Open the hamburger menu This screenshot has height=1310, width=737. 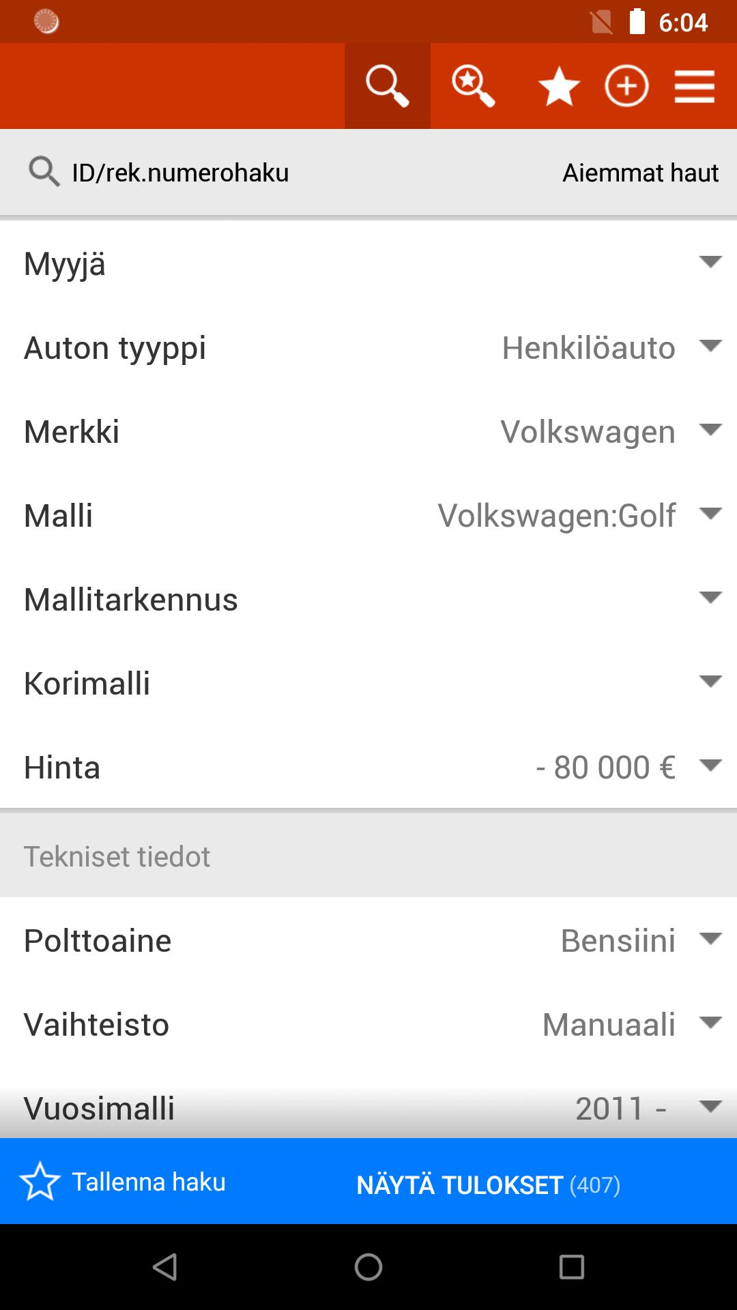pos(694,87)
